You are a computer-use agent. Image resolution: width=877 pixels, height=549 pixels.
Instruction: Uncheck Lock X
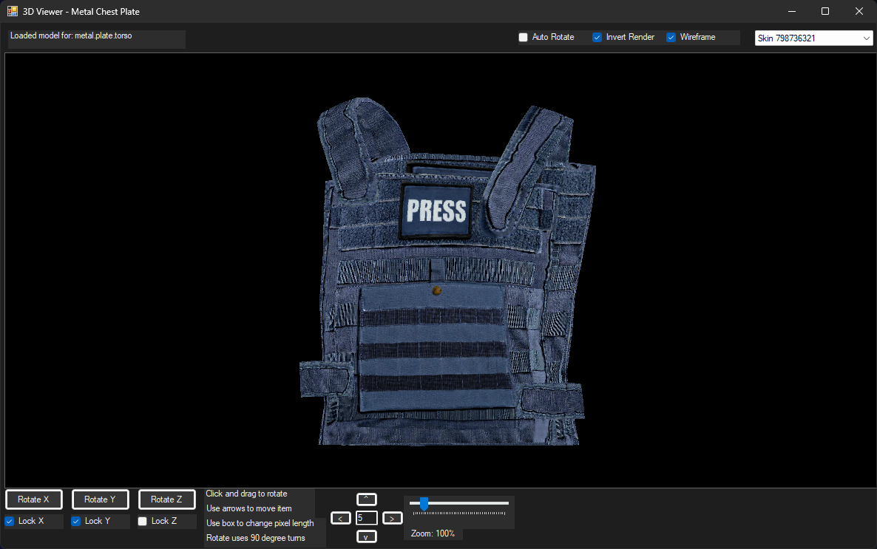[x=9, y=521]
